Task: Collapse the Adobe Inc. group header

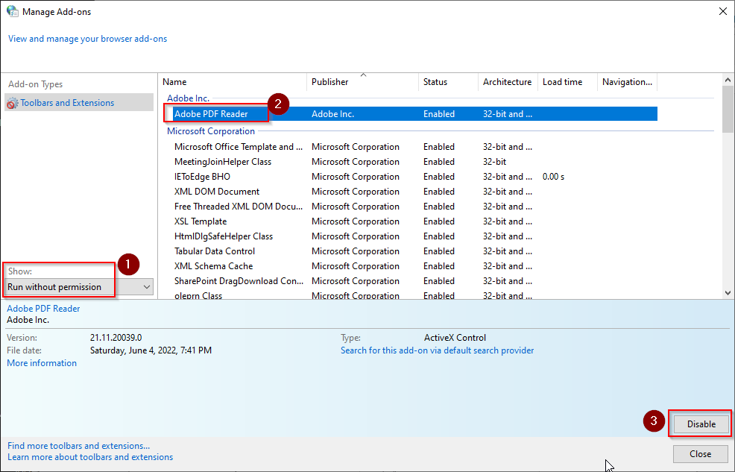Action: pyautogui.click(x=188, y=98)
